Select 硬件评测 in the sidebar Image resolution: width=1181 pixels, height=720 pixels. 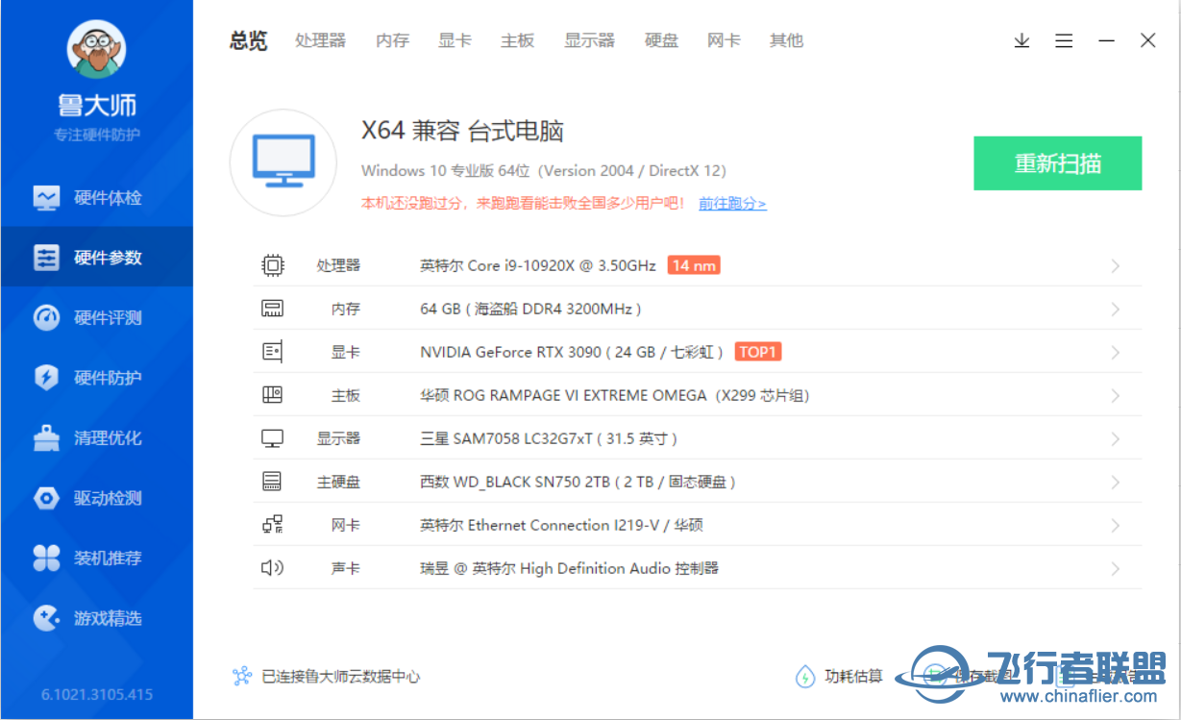coord(96,317)
